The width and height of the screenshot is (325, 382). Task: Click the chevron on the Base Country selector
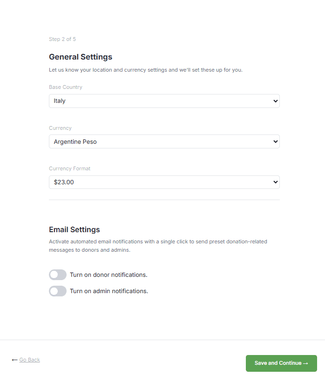click(x=276, y=101)
